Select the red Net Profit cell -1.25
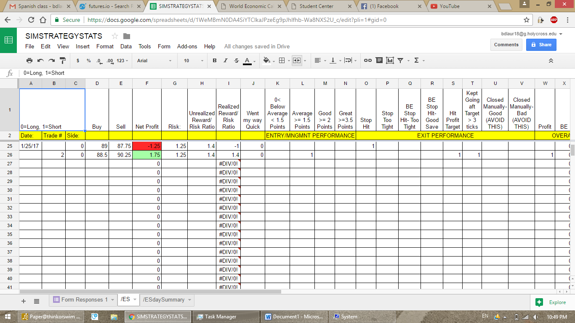Screen dimensions: 575x323 click(x=147, y=146)
